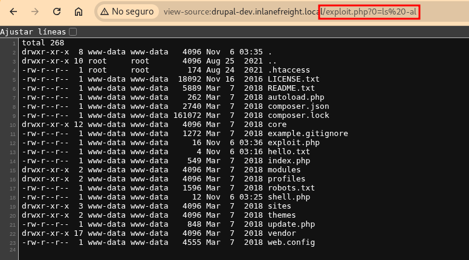Open the 'No seguro' security warning chip

[x=127, y=11]
